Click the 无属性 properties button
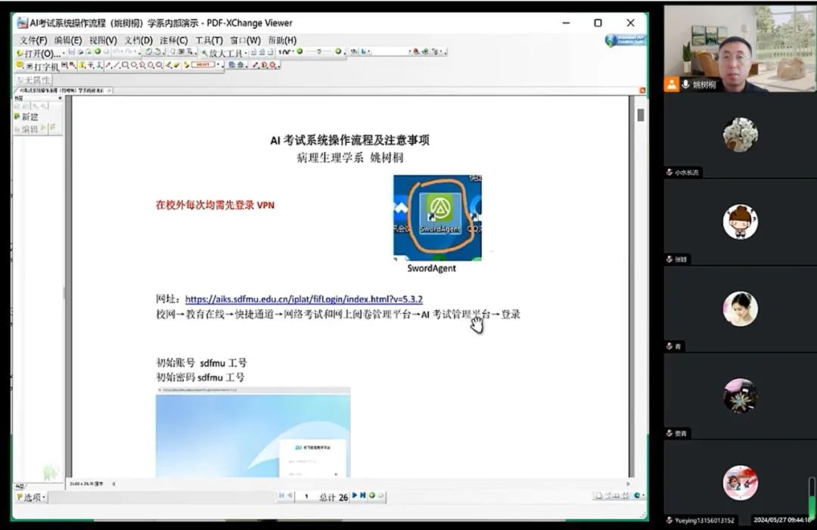The image size is (817, 530). pyautogui.click(x=33, y=79)
